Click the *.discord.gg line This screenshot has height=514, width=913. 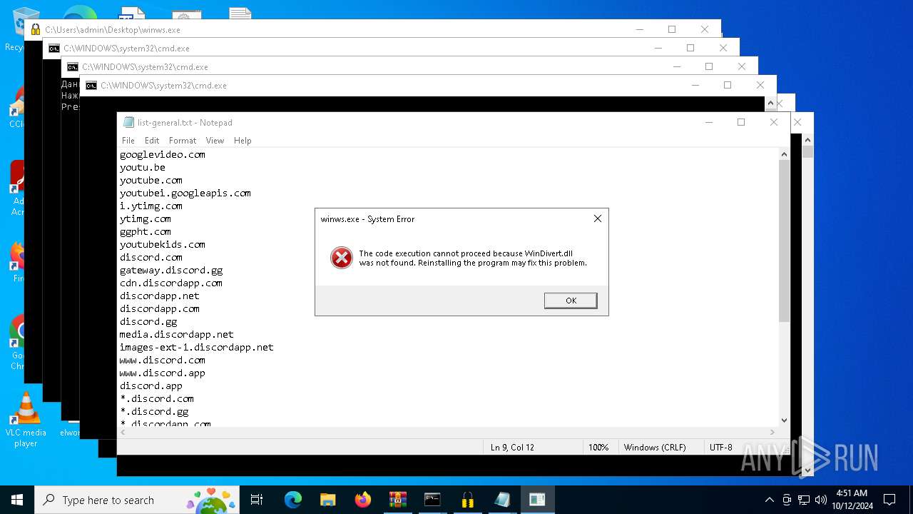pyautogui.click(x=154, y=411)
